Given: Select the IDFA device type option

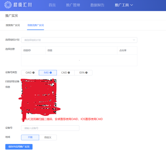Looking at the screenshot, I should [83, 73].
